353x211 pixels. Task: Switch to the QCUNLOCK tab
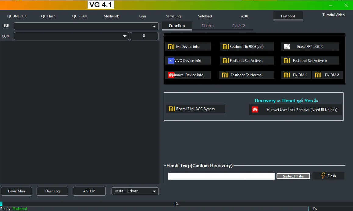(17, 16)
